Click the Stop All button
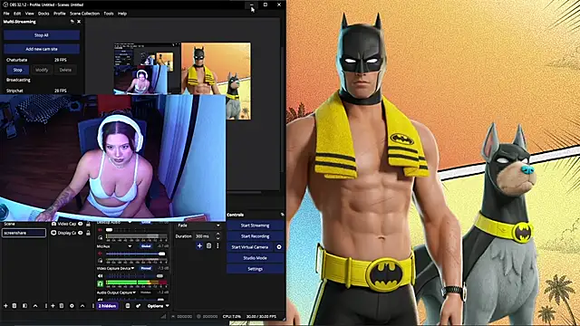This screenshot has width=580, height=326. 42,35
